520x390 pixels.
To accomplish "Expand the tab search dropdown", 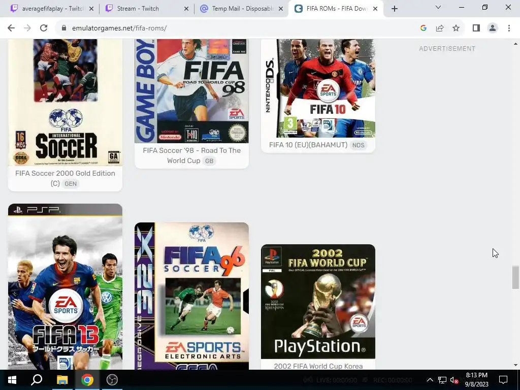I will click(438, 7).
